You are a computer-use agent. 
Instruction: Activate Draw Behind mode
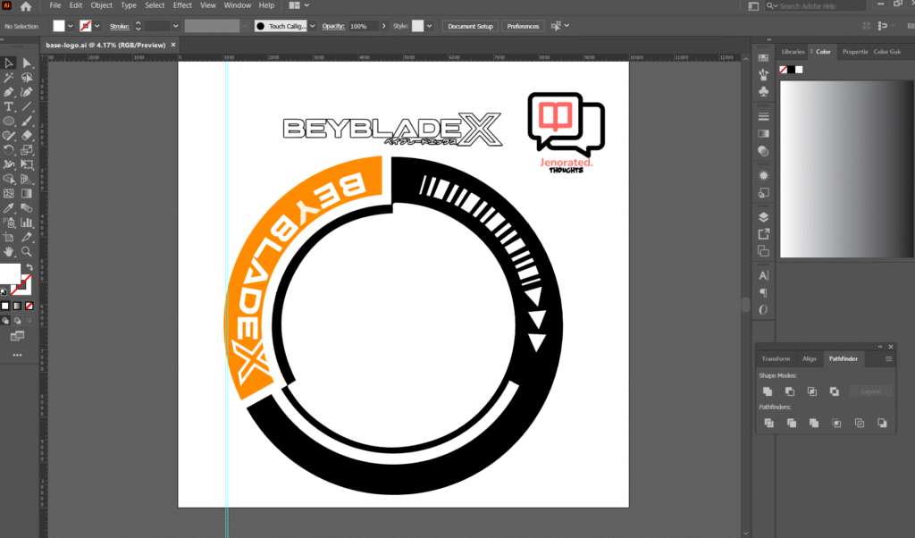pyautogui.click(x=17, y=320)
